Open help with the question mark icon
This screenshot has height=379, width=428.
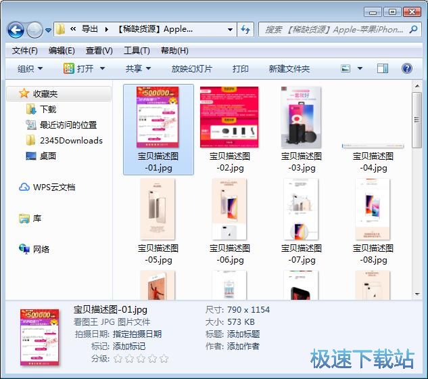click(407, 68)
